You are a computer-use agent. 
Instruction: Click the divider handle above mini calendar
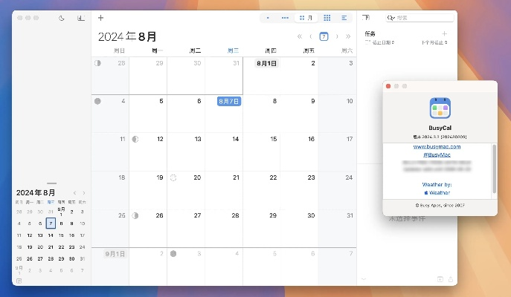[51, 183]
